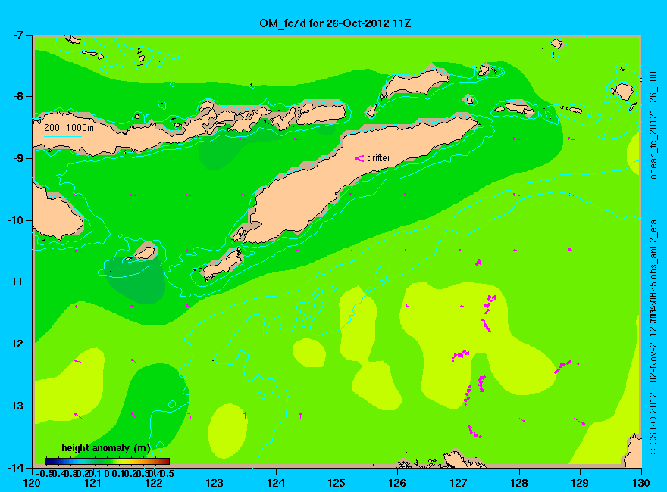This screenshot has width=667, height=492.
Task: Click the height anomaly rainbow colorbar
Action: [x=108, y=461]
